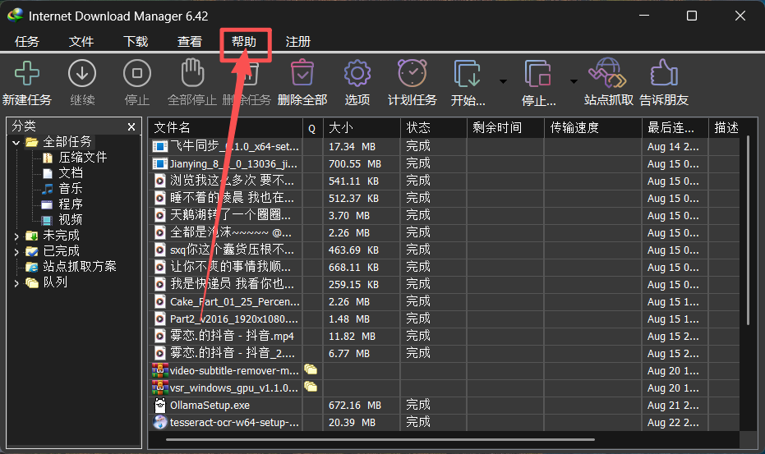Click the 停止 queue stop icon
765x454 pixels.
point(537,73)
